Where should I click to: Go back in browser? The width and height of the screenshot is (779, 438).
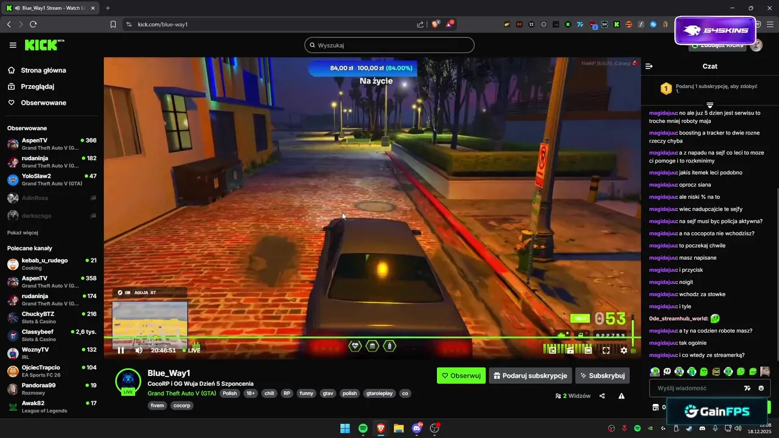pos(9,24)
